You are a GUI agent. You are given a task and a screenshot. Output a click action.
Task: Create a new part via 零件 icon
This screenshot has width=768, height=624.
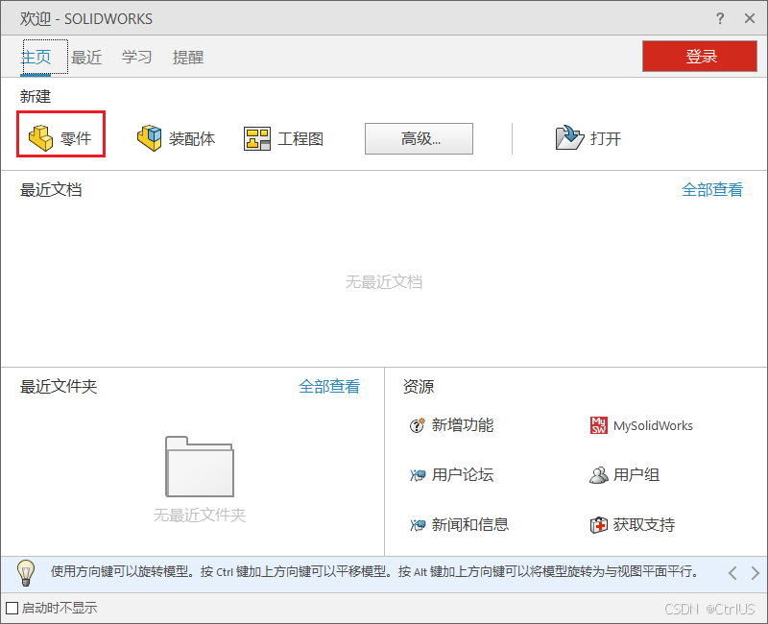point(40,137)
